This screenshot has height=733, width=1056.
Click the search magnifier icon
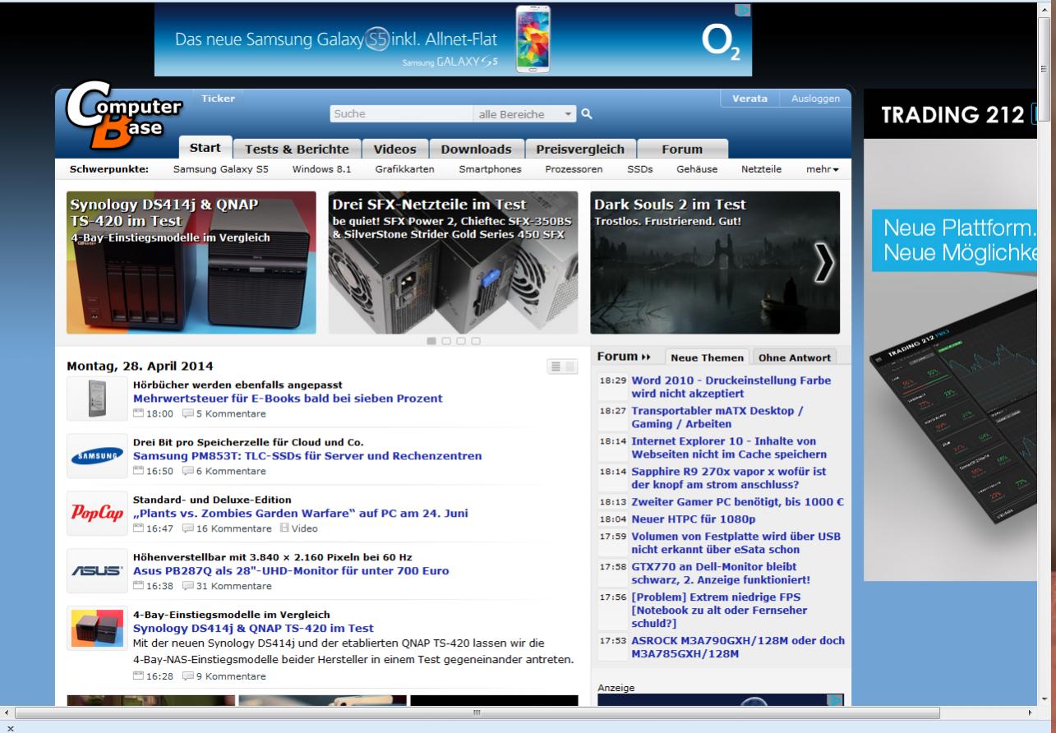[587, 114]
